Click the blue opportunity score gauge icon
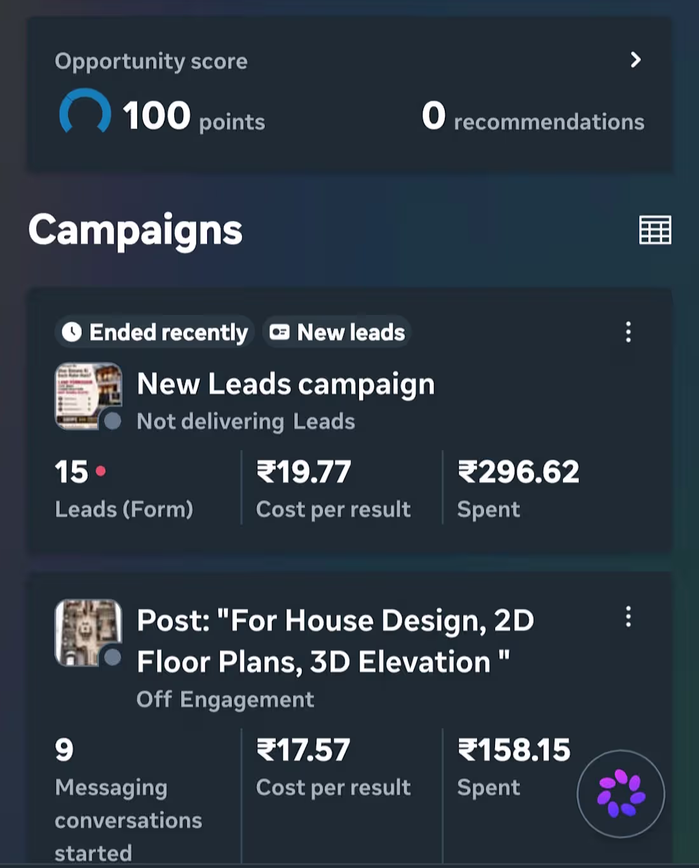Image resolution: width=699 pixels, height=868 pixels. click(85, 112)
